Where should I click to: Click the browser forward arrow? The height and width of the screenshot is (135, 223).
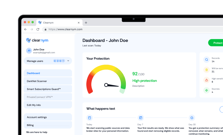(32, 29)
